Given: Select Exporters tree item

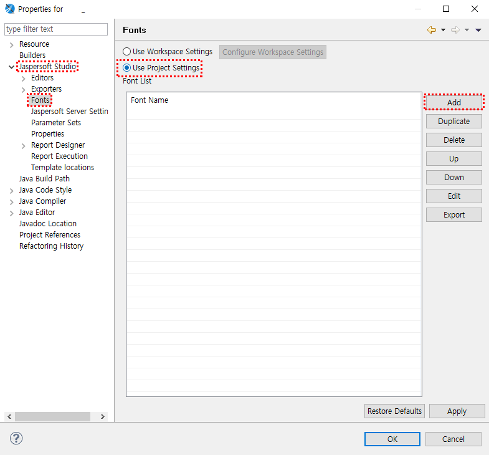Looking at the screenshot, I should [x=47, y=89].
